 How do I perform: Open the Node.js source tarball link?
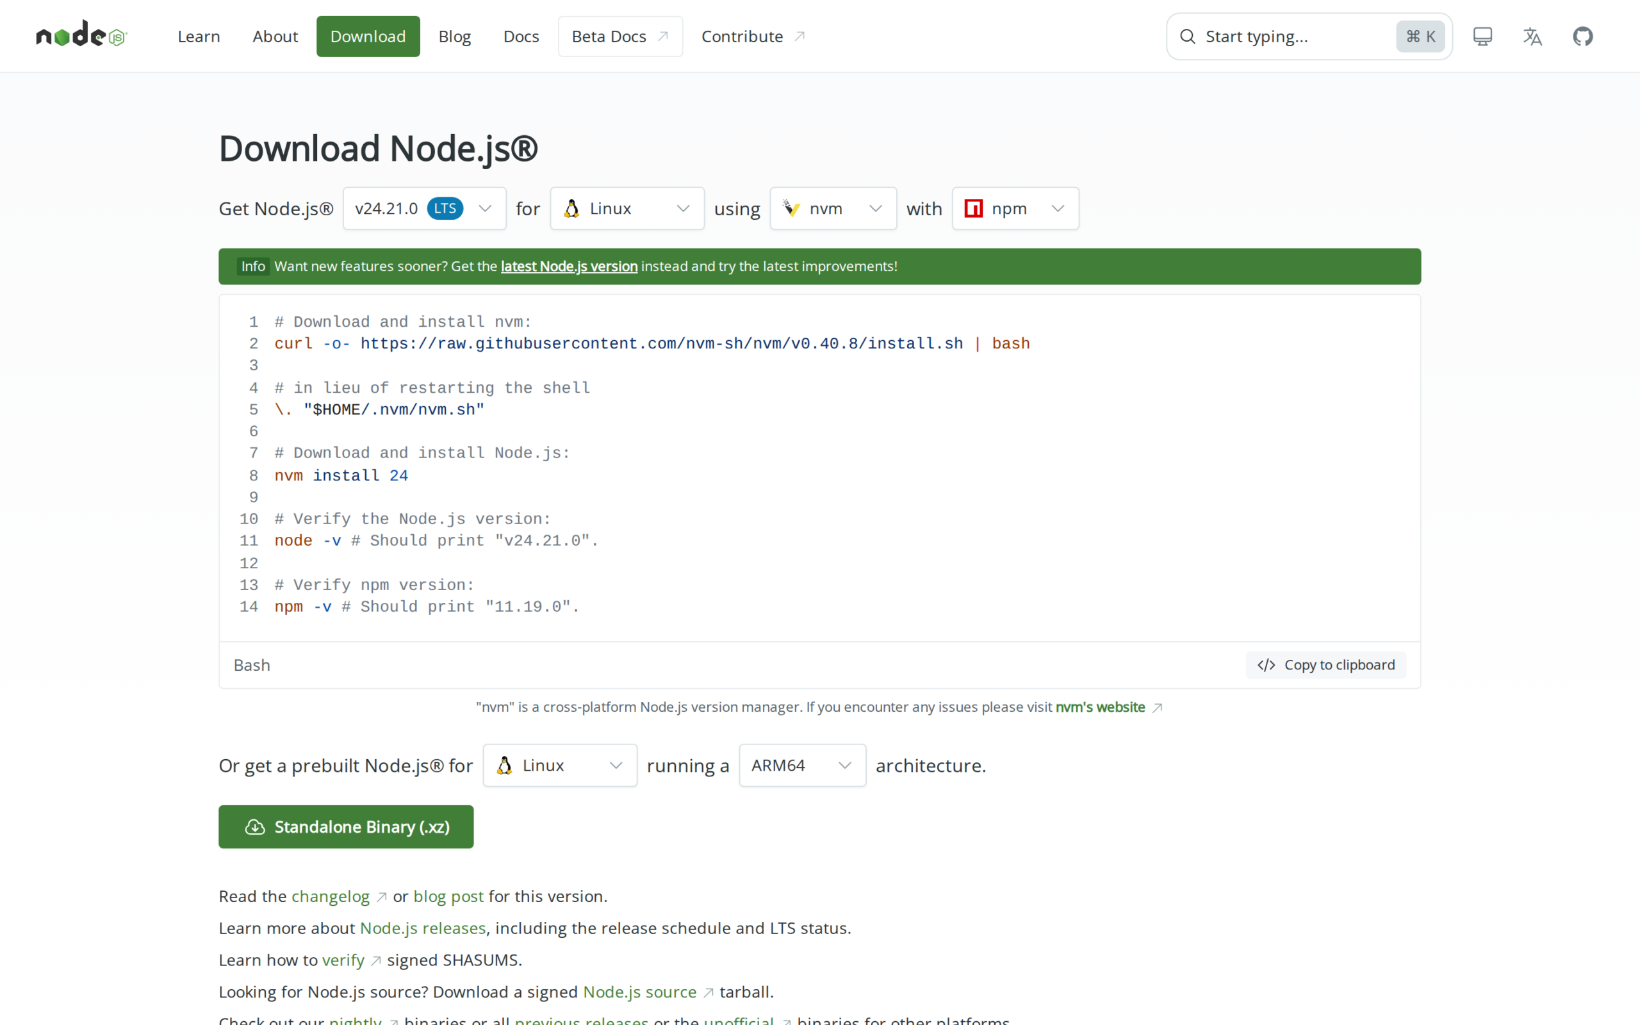click(x=640, y=992)
